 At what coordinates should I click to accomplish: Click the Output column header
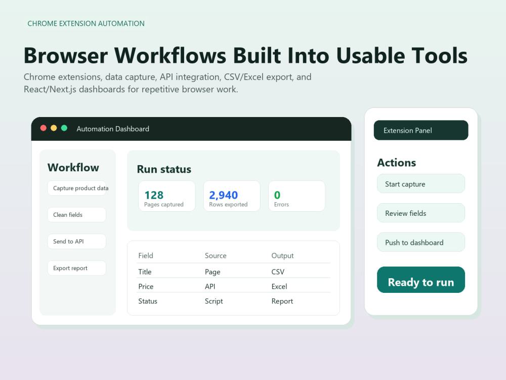coord(282,255)
